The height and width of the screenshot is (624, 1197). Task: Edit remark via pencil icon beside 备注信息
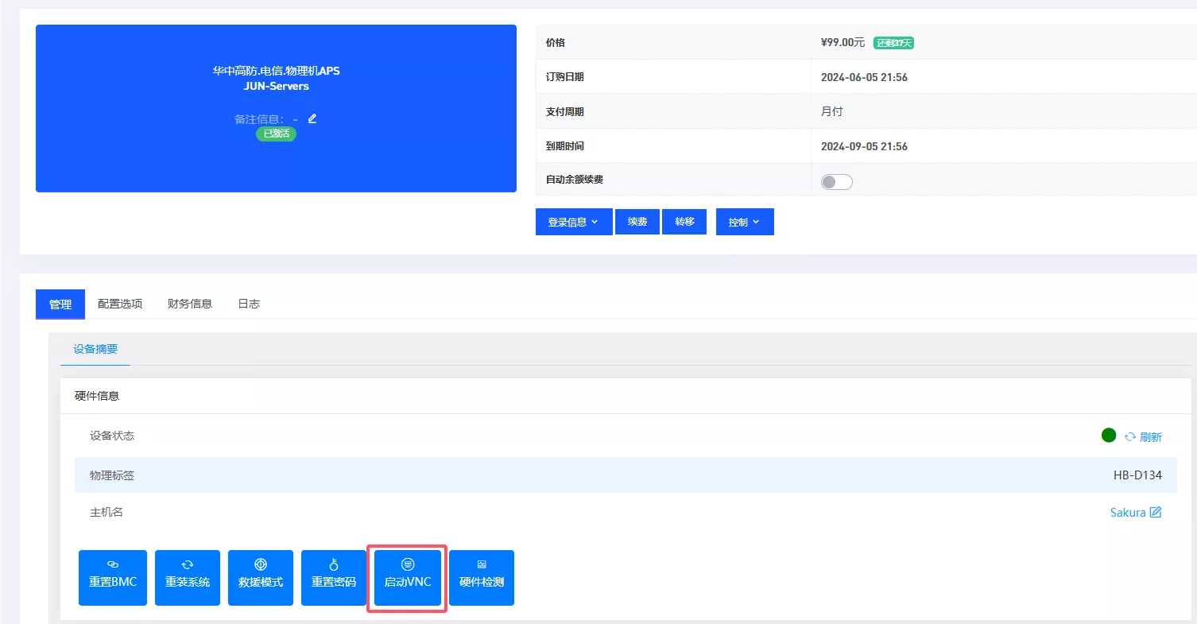tap(312, 118)
